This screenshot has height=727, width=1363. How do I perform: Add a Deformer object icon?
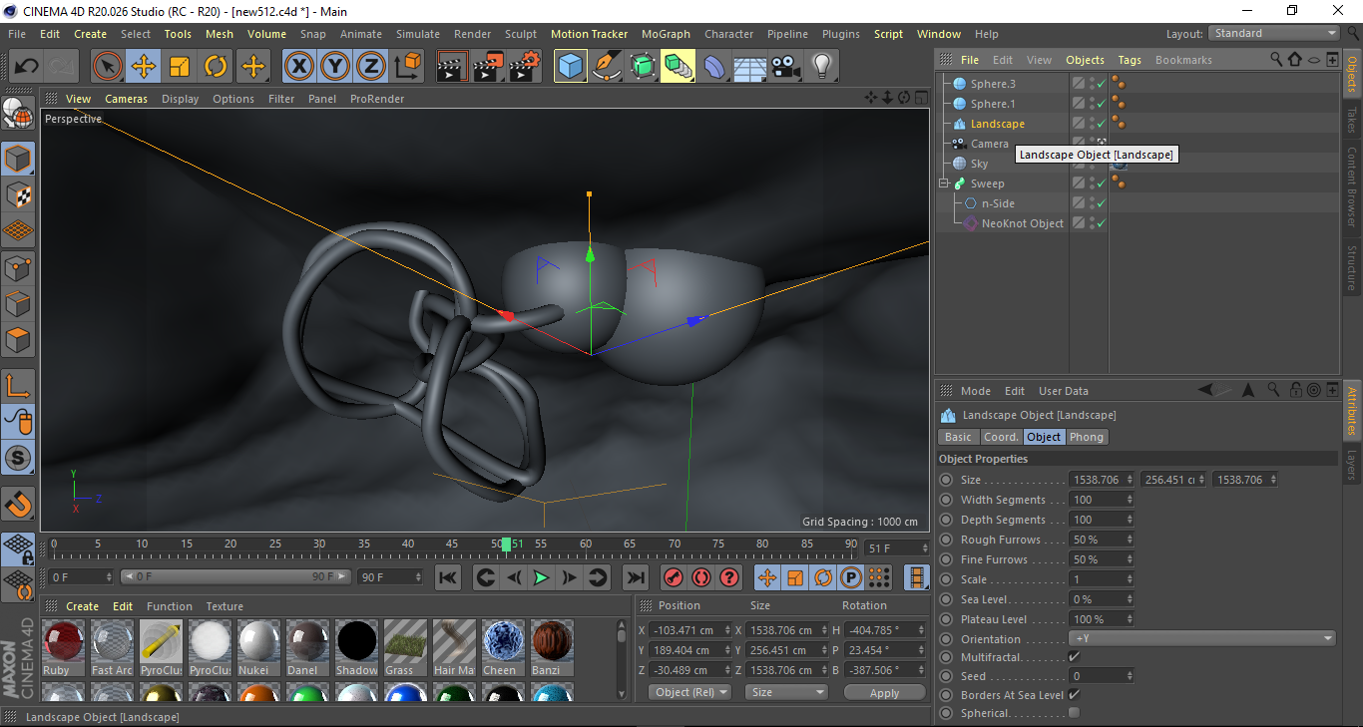[714, 67]
